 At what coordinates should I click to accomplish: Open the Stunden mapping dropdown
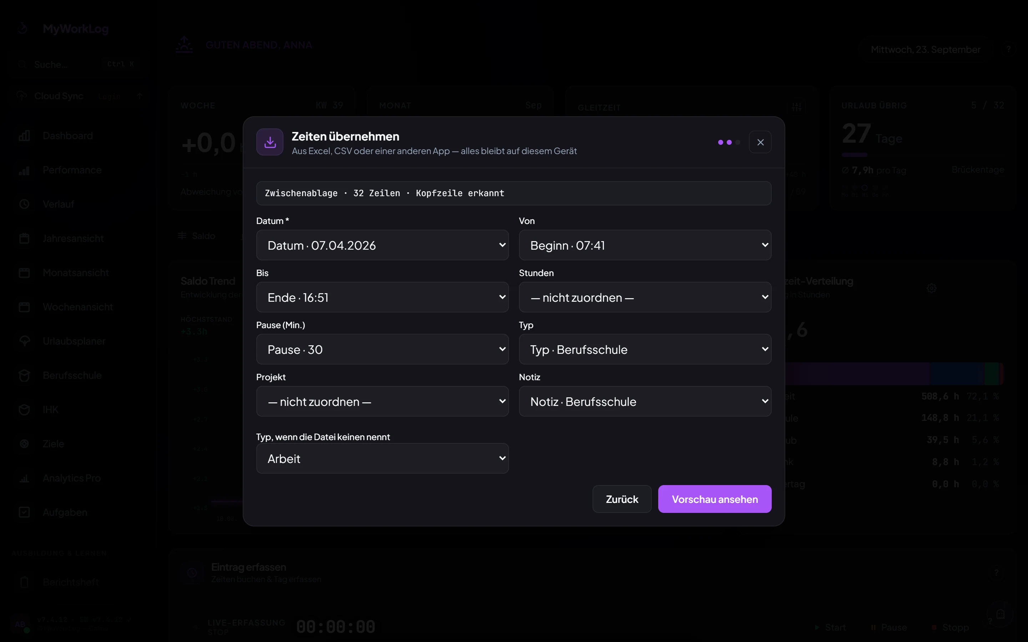(645, 297)
